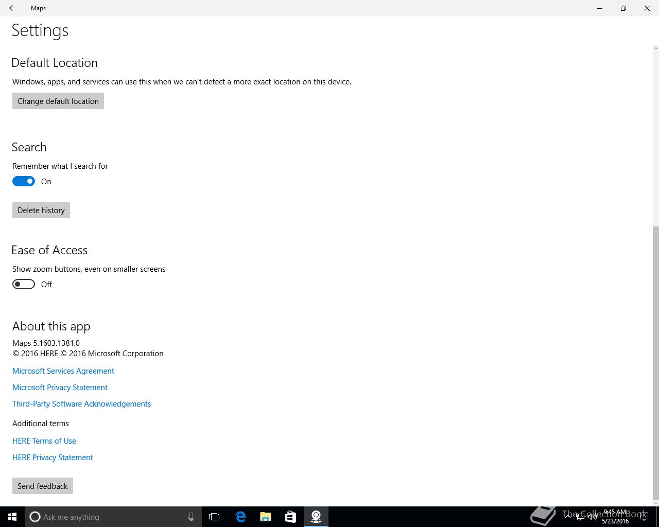659x527 pixels.
Task: Click the Ease of Access heading
Action: [49, 250]
